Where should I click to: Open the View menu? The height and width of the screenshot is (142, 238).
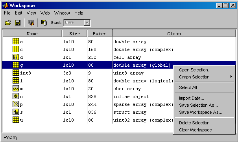[x=31, y=13]
